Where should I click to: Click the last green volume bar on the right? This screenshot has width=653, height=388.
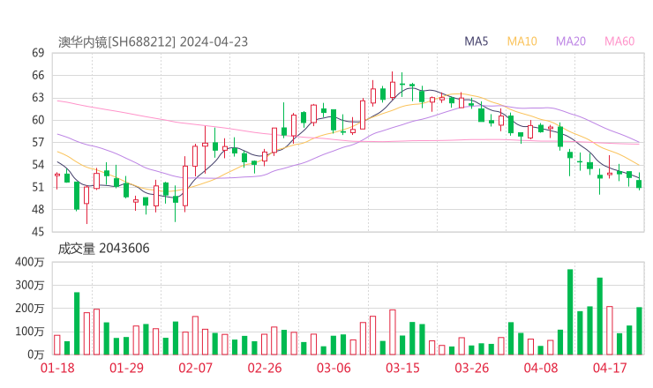(x=639, y=331)
